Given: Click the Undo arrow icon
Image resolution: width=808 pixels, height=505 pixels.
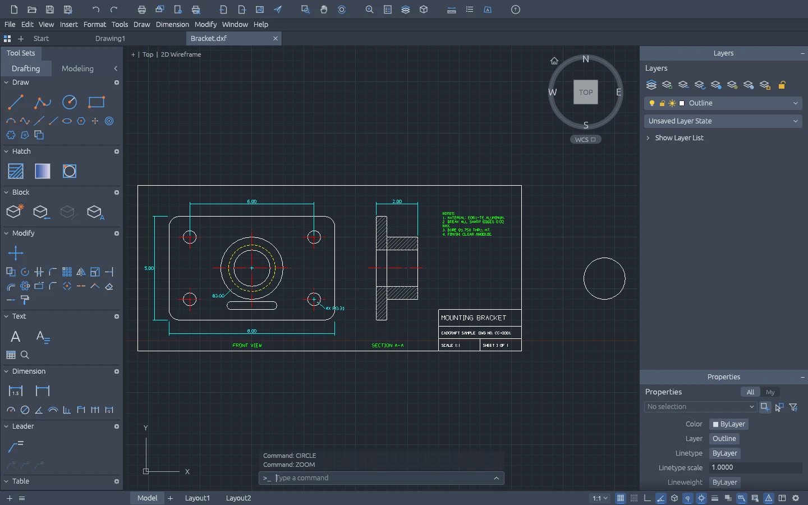Looking at the screenshot, I should click(x=96, y=10).
